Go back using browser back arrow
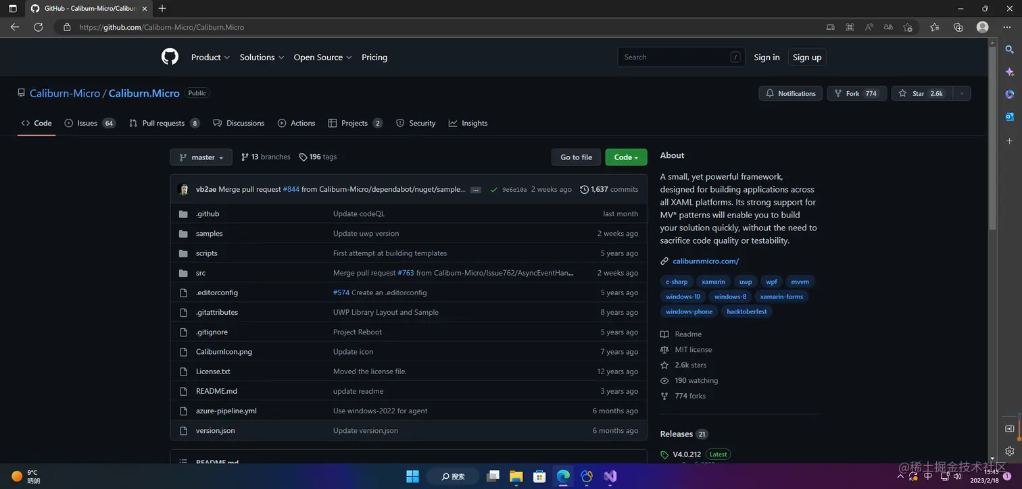The height and width of the screenshot is (489, 1022). coord(15,27)
